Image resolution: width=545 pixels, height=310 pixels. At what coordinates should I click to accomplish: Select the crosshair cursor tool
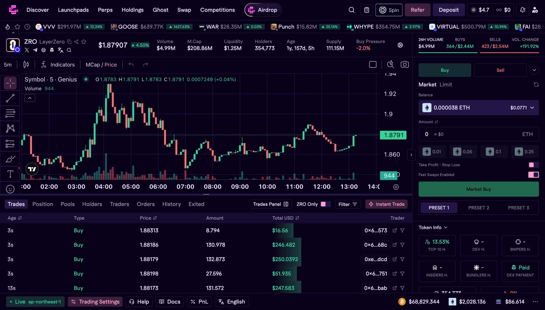(x=10, y=83)
